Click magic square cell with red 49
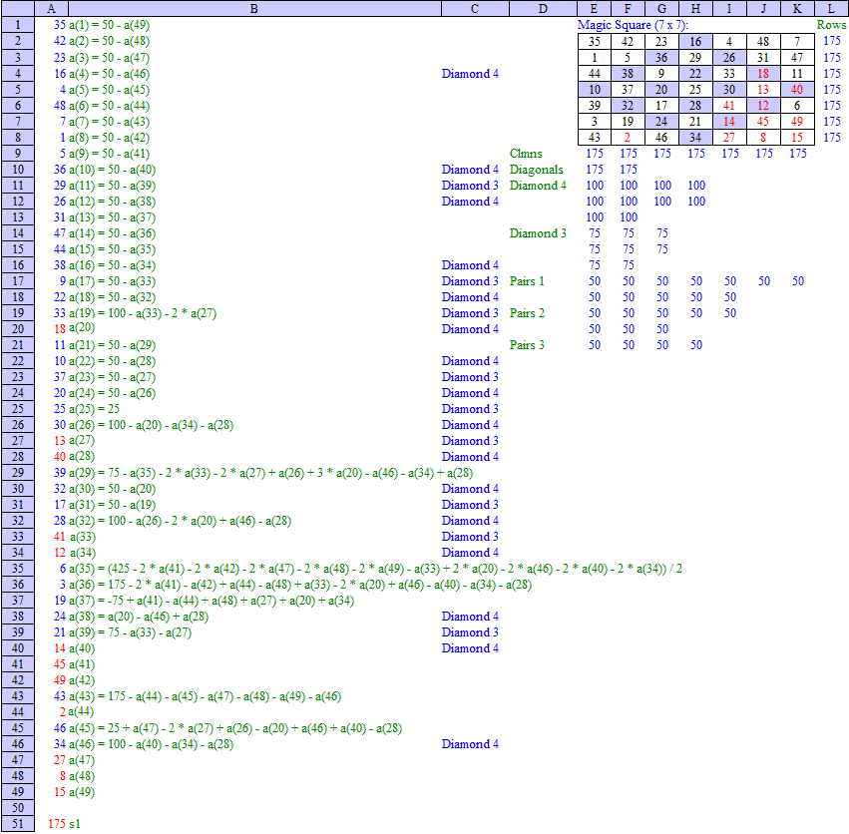 797,122
